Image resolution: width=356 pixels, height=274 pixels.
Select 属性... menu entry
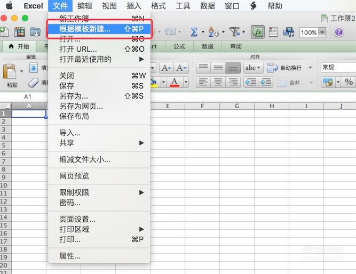click(99, 256)
